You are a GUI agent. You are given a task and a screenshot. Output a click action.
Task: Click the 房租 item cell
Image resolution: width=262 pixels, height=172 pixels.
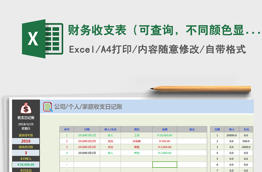click(x=137, y=147)
